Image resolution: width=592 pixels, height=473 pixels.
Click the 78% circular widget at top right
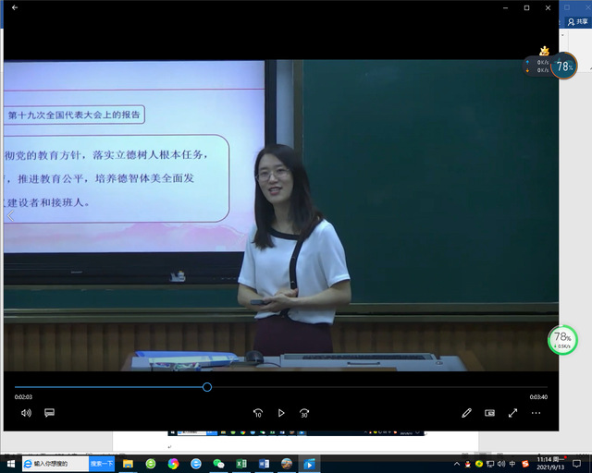[563, 66]
